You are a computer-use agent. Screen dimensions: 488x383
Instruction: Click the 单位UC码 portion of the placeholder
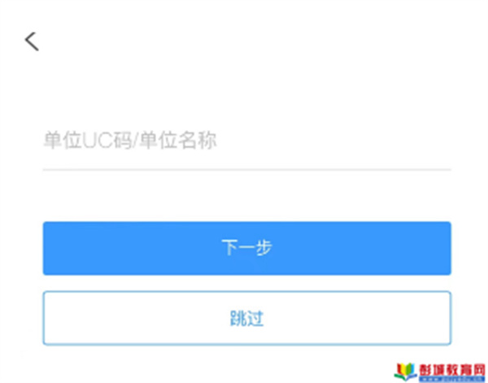(x=88, y=141)
